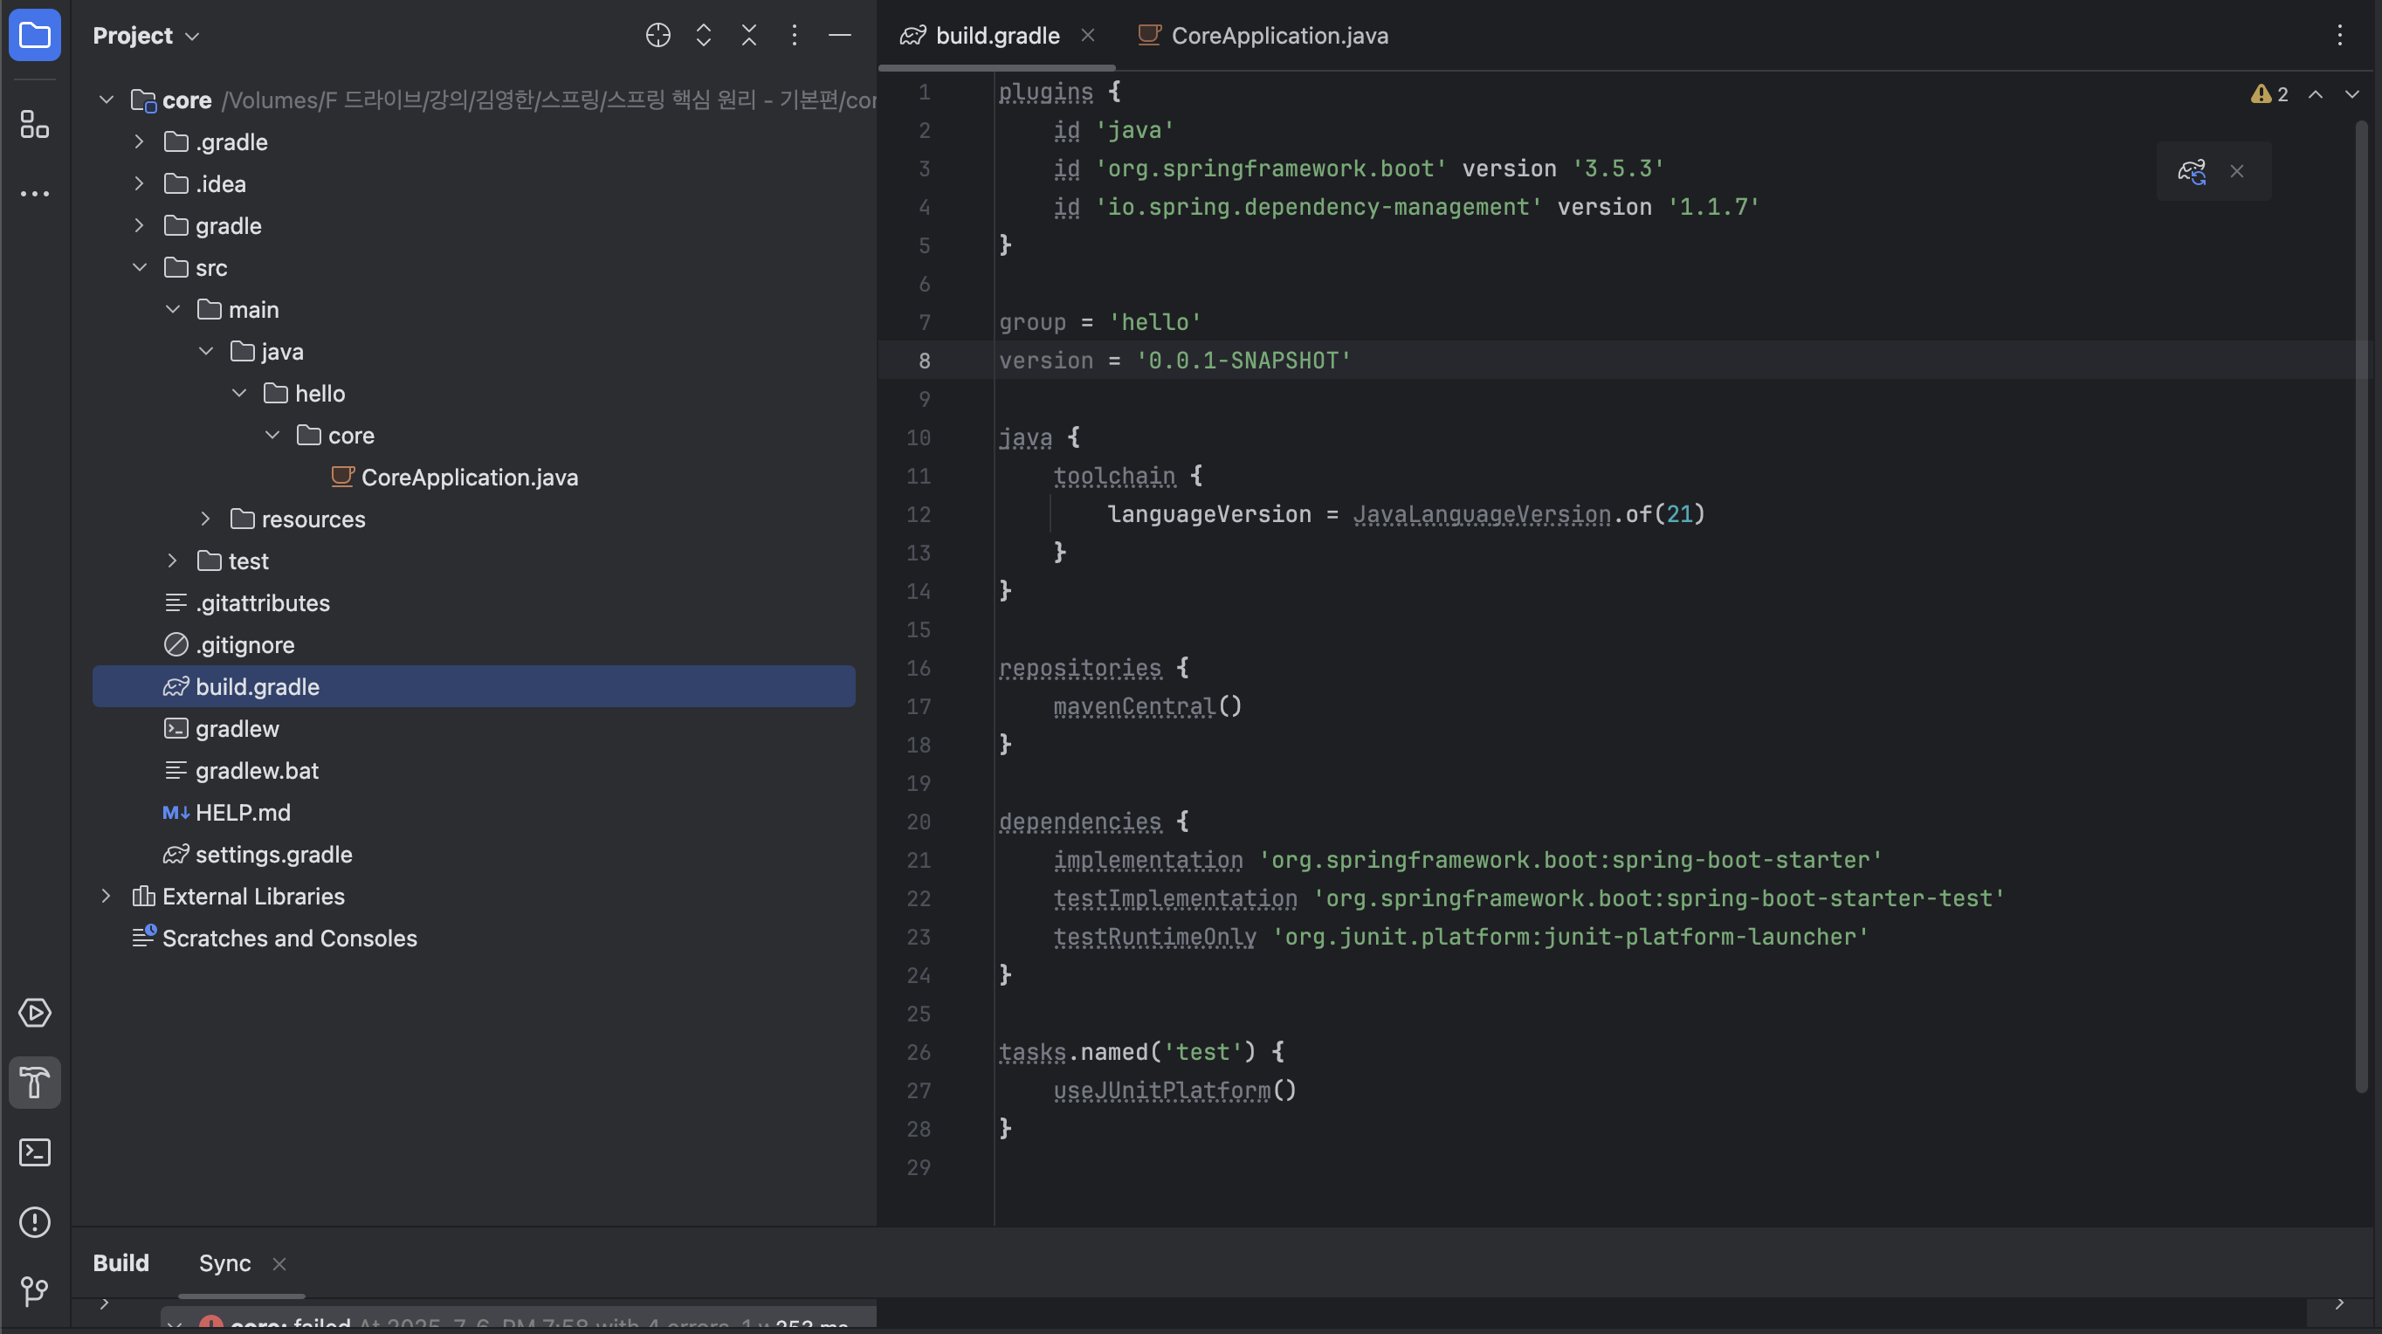The height and width of the screenshot is (1334, 2382).
Task: Expand the .gradle folder
Action: (139, 141)
